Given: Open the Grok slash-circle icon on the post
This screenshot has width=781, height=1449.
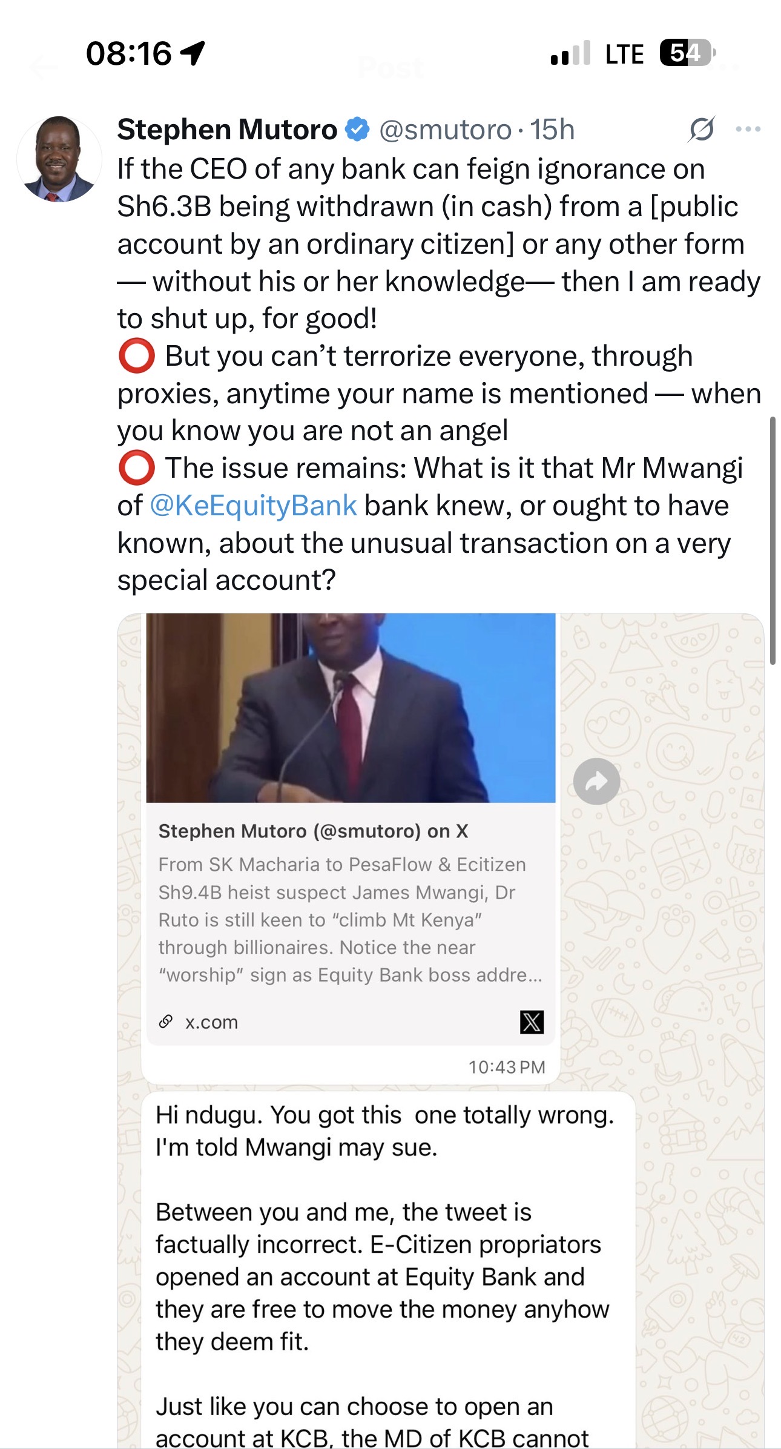Looking at the screenshot, I should pyautogui.click(x=702, y=129).
